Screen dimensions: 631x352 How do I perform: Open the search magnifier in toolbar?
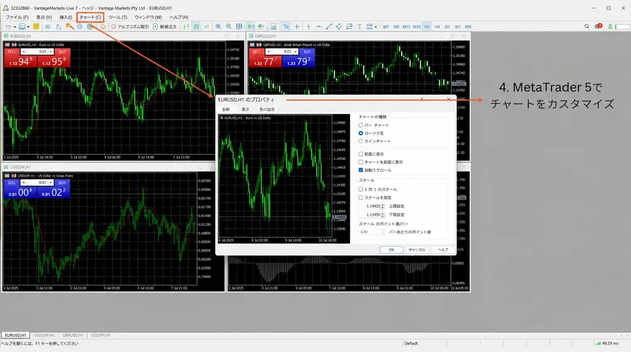point(587,26)
